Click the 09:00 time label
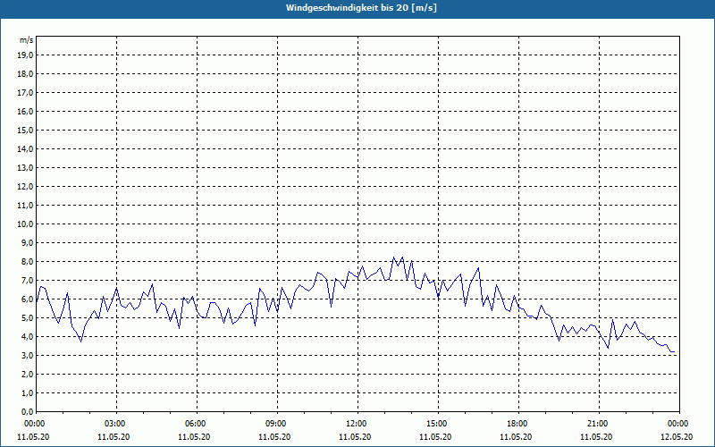Viewport: 715px width, 447px height. [x=275, y=424]
